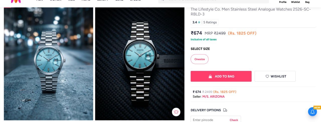Select the delivery truck icon beside DELIVERY OPTIONS

click(225, 110)
